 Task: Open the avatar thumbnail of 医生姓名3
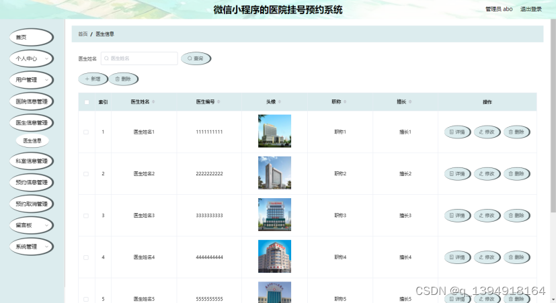click(x=274, y=214)
